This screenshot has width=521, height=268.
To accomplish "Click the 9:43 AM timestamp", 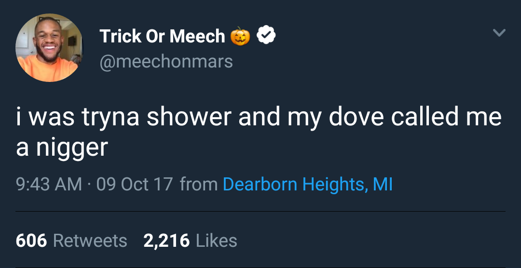I will click(48, 184).
